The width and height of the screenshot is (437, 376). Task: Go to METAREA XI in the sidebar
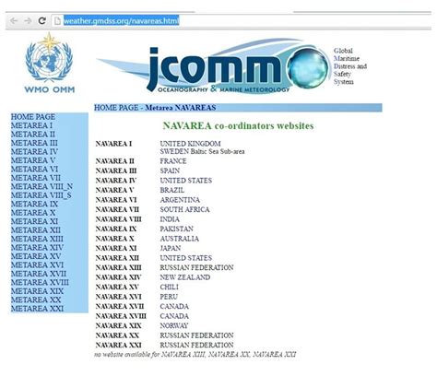[x=34, y=221]
